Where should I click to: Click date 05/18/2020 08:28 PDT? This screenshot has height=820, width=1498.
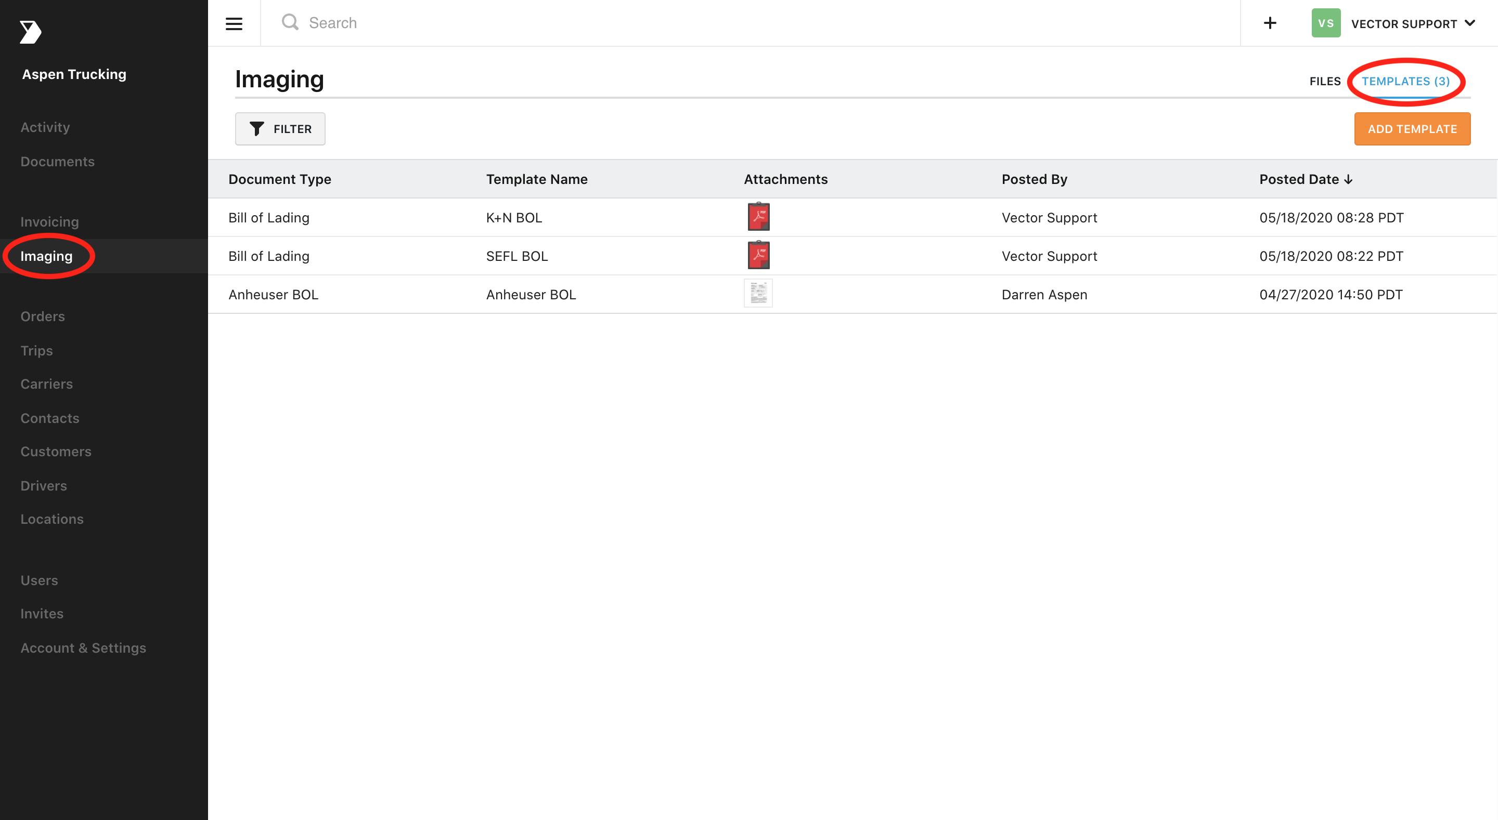1331,217
